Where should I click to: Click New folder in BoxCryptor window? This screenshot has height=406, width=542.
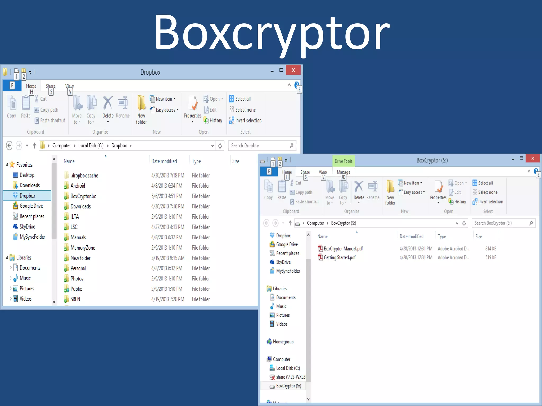pyautogui.click(x=390, y=192)
